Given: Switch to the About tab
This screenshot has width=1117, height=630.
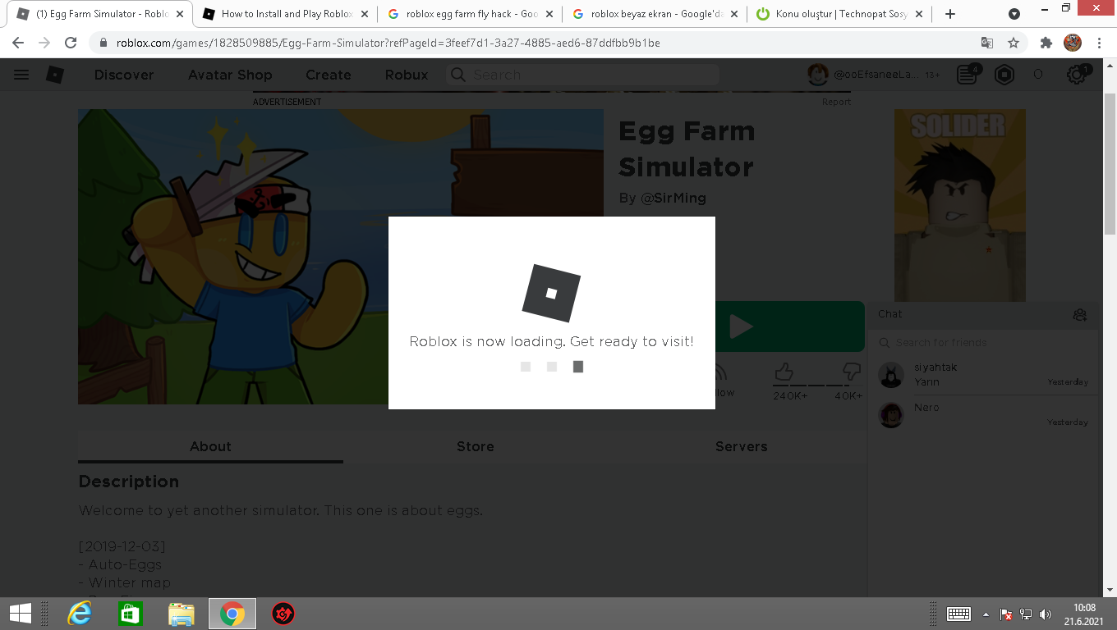Looking at the screenshot, I should (210, 446).
